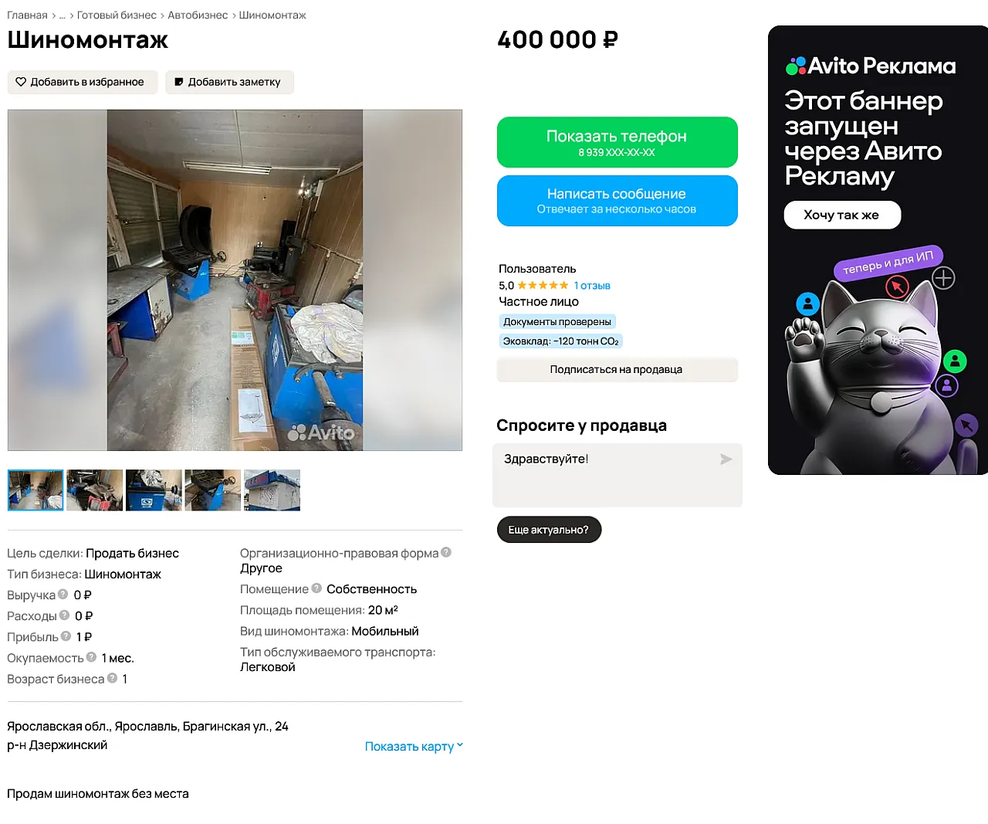Click the note icon in Добавить заметку
This screenshot has width=988, height=824.
(179, 82)
